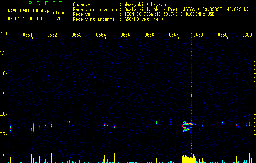This screenshot has height=163, width=256.
Task: Click the Receiving Location label
Action: pos(95,9)
